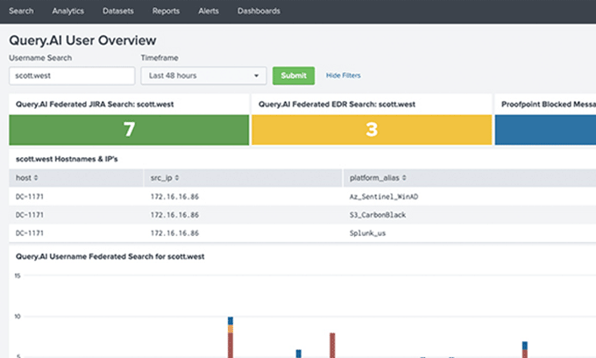596x358 pixels.
Task: Select host DC-1171 in Az_Sentinel_WinAD row
Action: (30, 197)
